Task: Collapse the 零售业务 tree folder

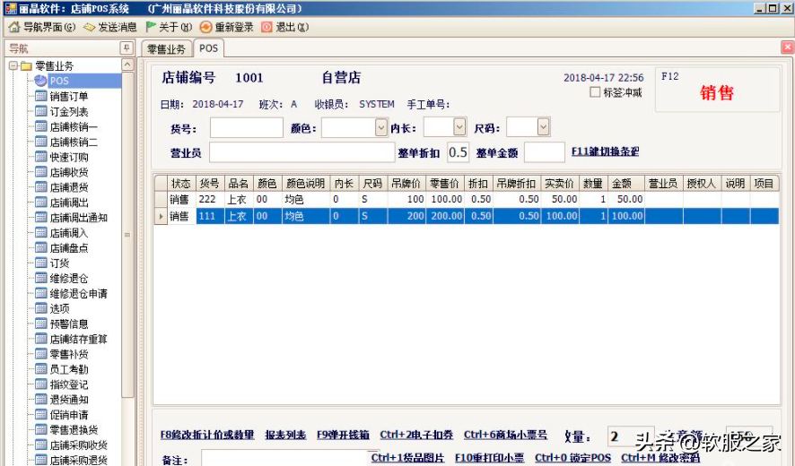Action: pos(13,66)
